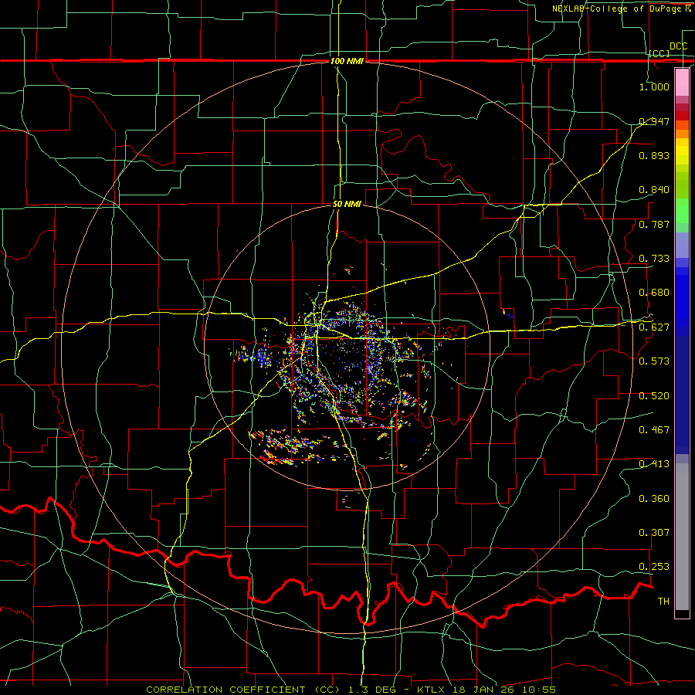
Task: Click the 0.733 scale value
Action: [x=654, y=258]
